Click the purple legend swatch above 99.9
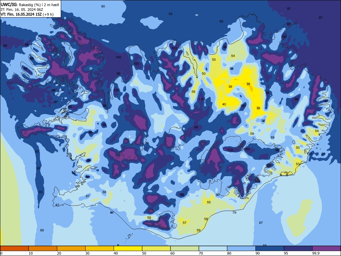The width and height of the screenshot is (341, 256). pyautogui.click(x=326, y=248)
